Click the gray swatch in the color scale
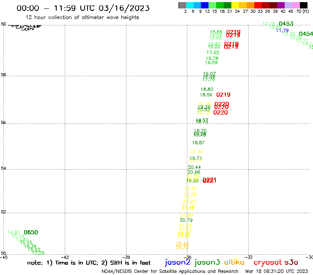 click(x=182, y=5)
